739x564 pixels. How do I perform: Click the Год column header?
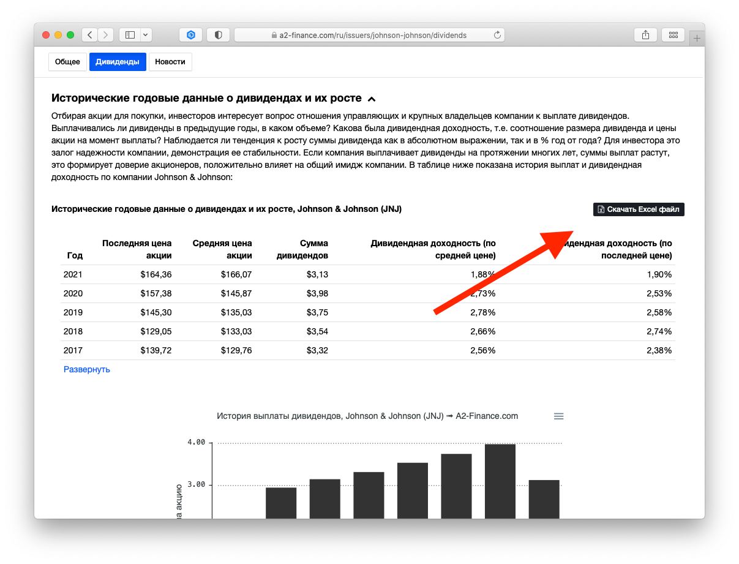(x=75, y=255)
